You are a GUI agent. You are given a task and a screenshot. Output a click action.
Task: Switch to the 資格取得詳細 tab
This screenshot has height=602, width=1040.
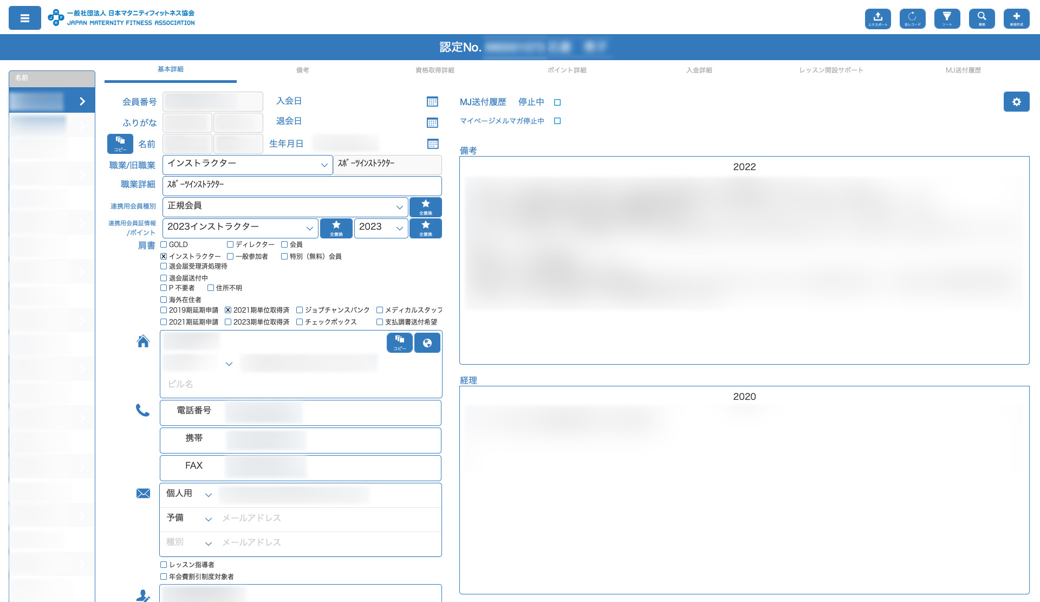434,70
